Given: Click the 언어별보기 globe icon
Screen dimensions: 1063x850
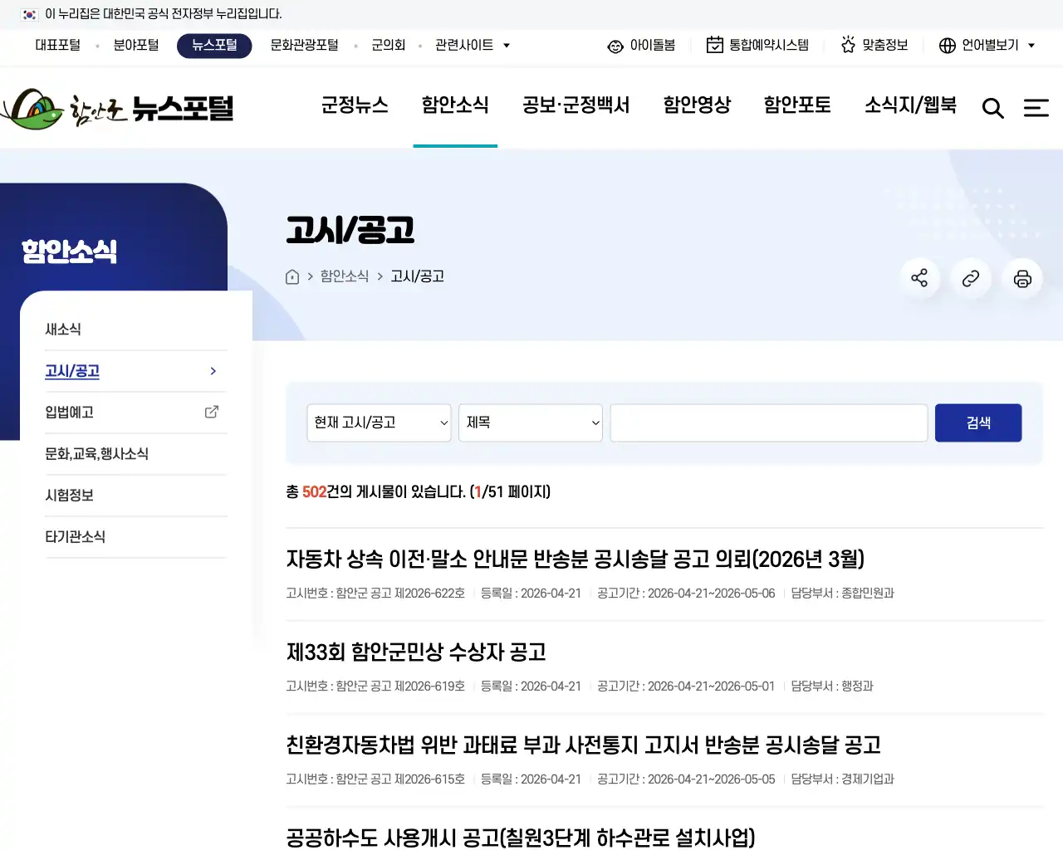Looking at the screenshot, I should click(x=948, y=46).
